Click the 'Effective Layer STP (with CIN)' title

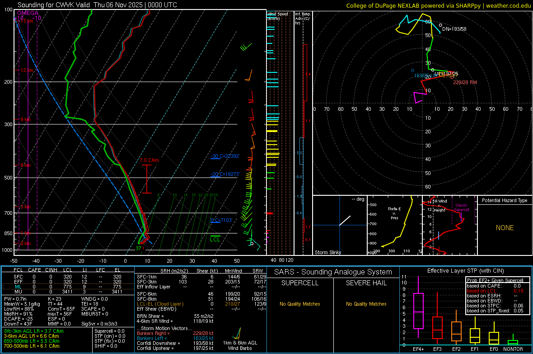click(465, 271)
